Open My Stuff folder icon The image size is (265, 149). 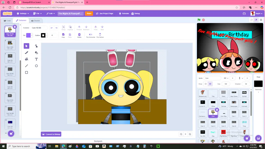point(244,14)
